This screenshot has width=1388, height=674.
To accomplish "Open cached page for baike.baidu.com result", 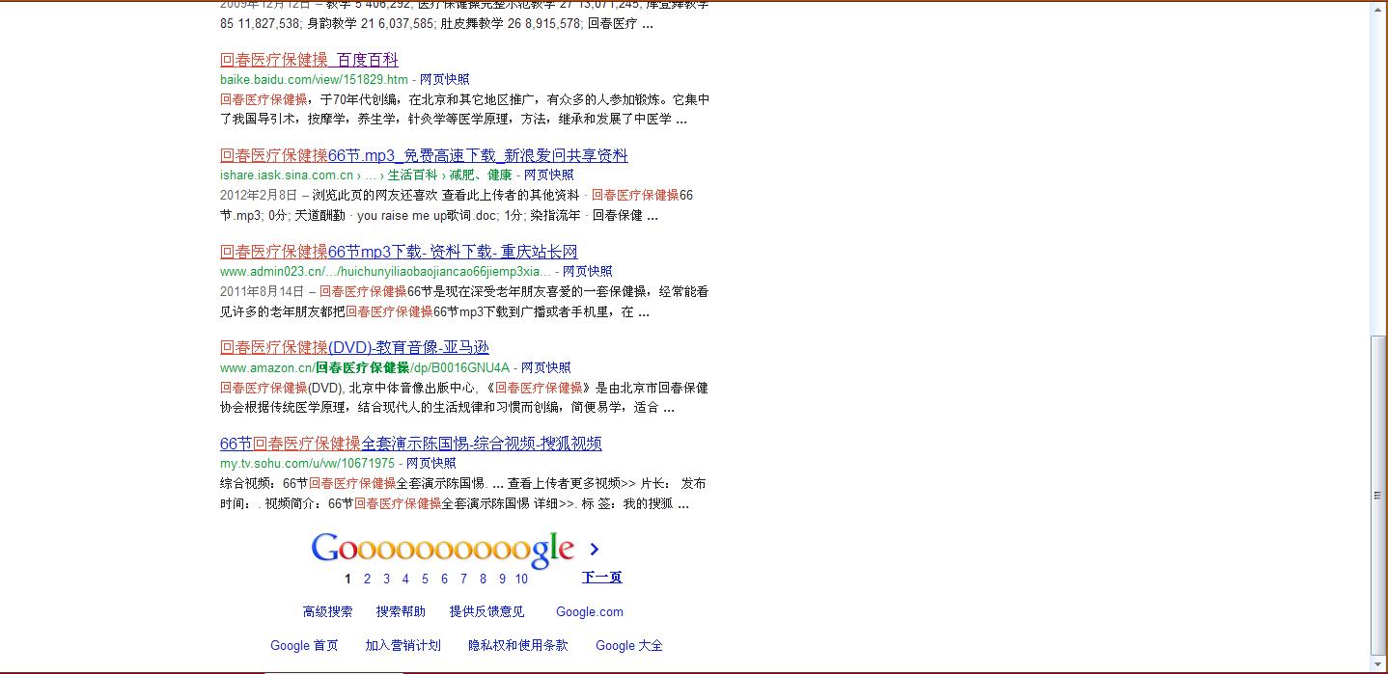I will pyautogui.click(x=445, y=80).
